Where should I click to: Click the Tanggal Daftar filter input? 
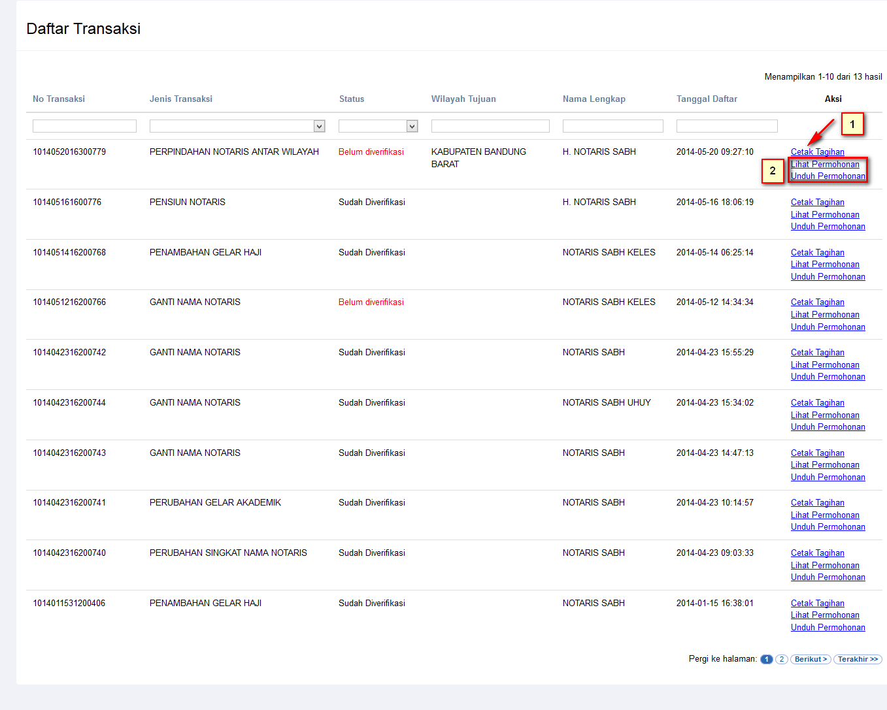[x=727, y=126]
